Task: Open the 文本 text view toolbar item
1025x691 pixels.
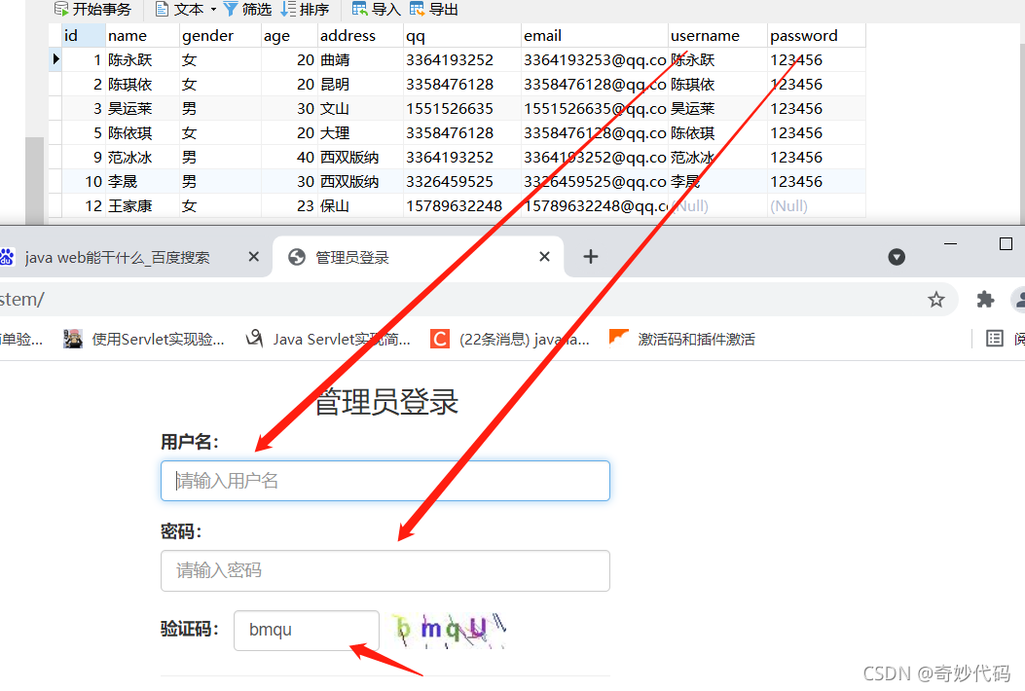Action: tap(180, 9)
